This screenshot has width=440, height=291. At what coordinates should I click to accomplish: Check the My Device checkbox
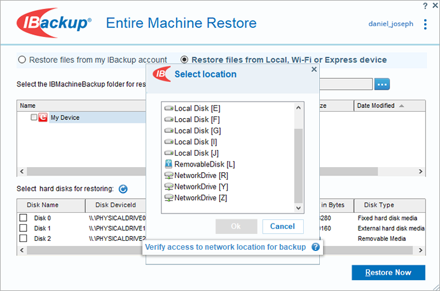tap(34, 117)
